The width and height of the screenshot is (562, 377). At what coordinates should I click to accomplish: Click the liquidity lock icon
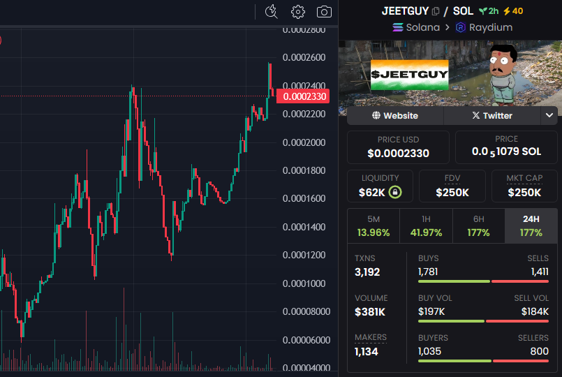395,192
